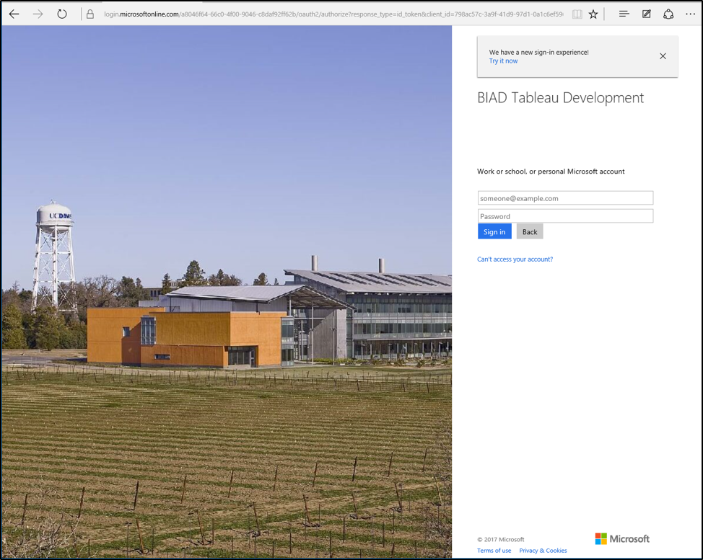Open the More actions ellipsis menu
The width and height of the screenshot is (703, 560).
(690, 14)
